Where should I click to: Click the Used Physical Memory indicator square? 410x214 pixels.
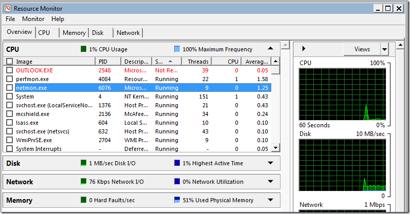click(177, 201)
